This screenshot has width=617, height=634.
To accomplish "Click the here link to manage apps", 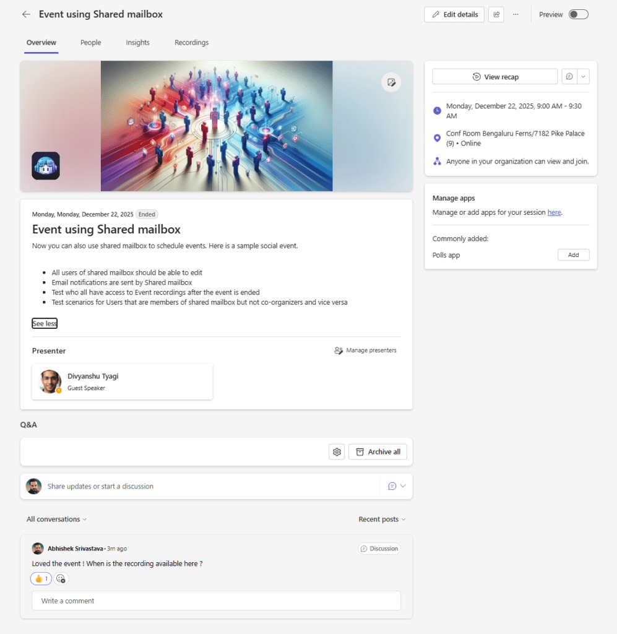I will [x=554, y=212].
